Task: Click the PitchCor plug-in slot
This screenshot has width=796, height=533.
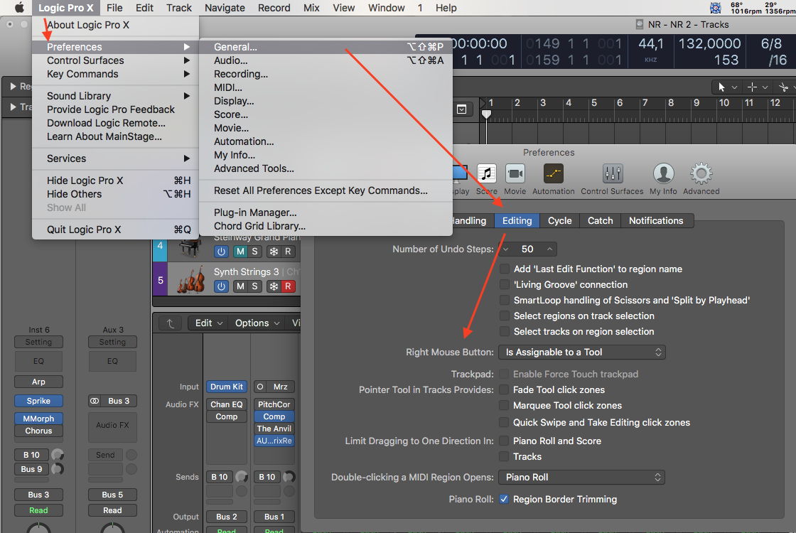Action: click(274, 404)
